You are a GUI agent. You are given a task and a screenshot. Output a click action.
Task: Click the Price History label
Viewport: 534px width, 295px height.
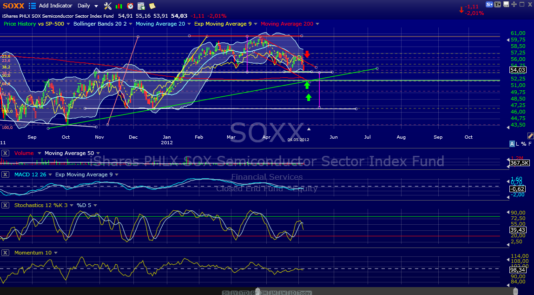coord(20,24)
